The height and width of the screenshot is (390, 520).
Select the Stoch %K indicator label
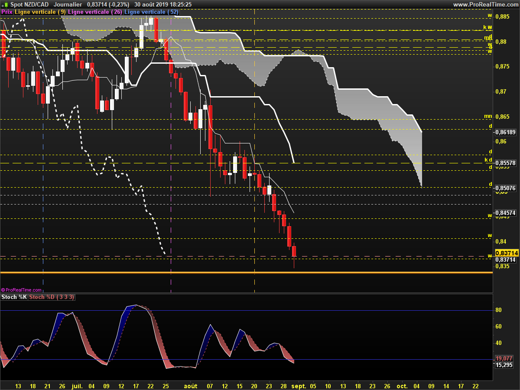pos(14,297)
